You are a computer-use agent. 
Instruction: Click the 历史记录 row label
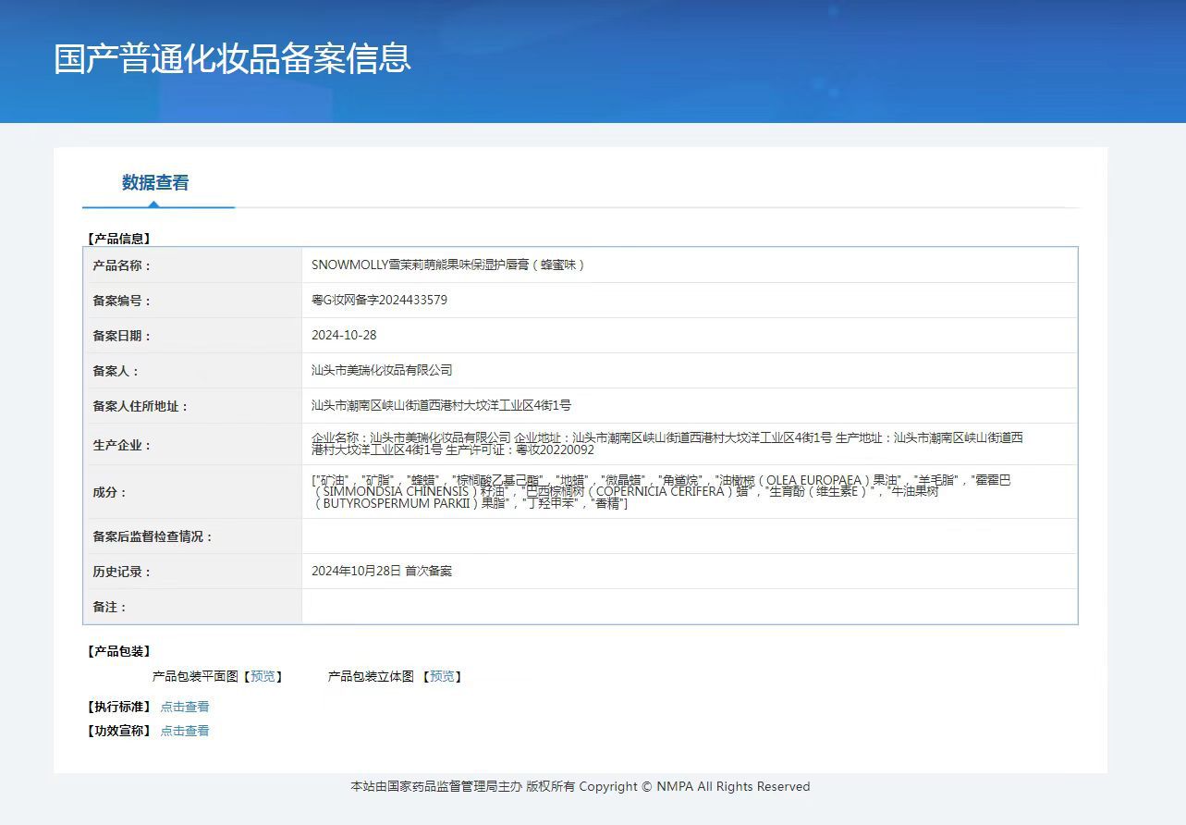tap(122, 572)
